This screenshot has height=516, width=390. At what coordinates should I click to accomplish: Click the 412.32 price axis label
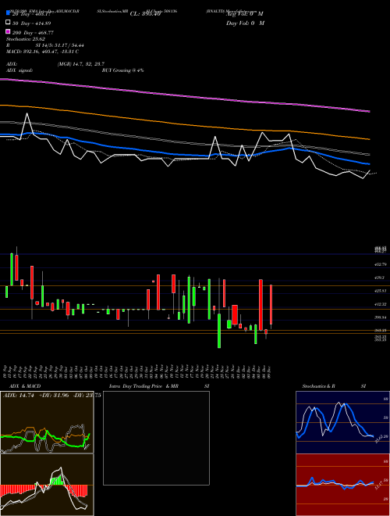click(x=381, y=304)
